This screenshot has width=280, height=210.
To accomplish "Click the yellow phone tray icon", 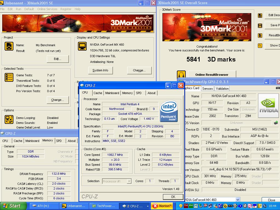I will pyautogui.click(x=260, y=206).
